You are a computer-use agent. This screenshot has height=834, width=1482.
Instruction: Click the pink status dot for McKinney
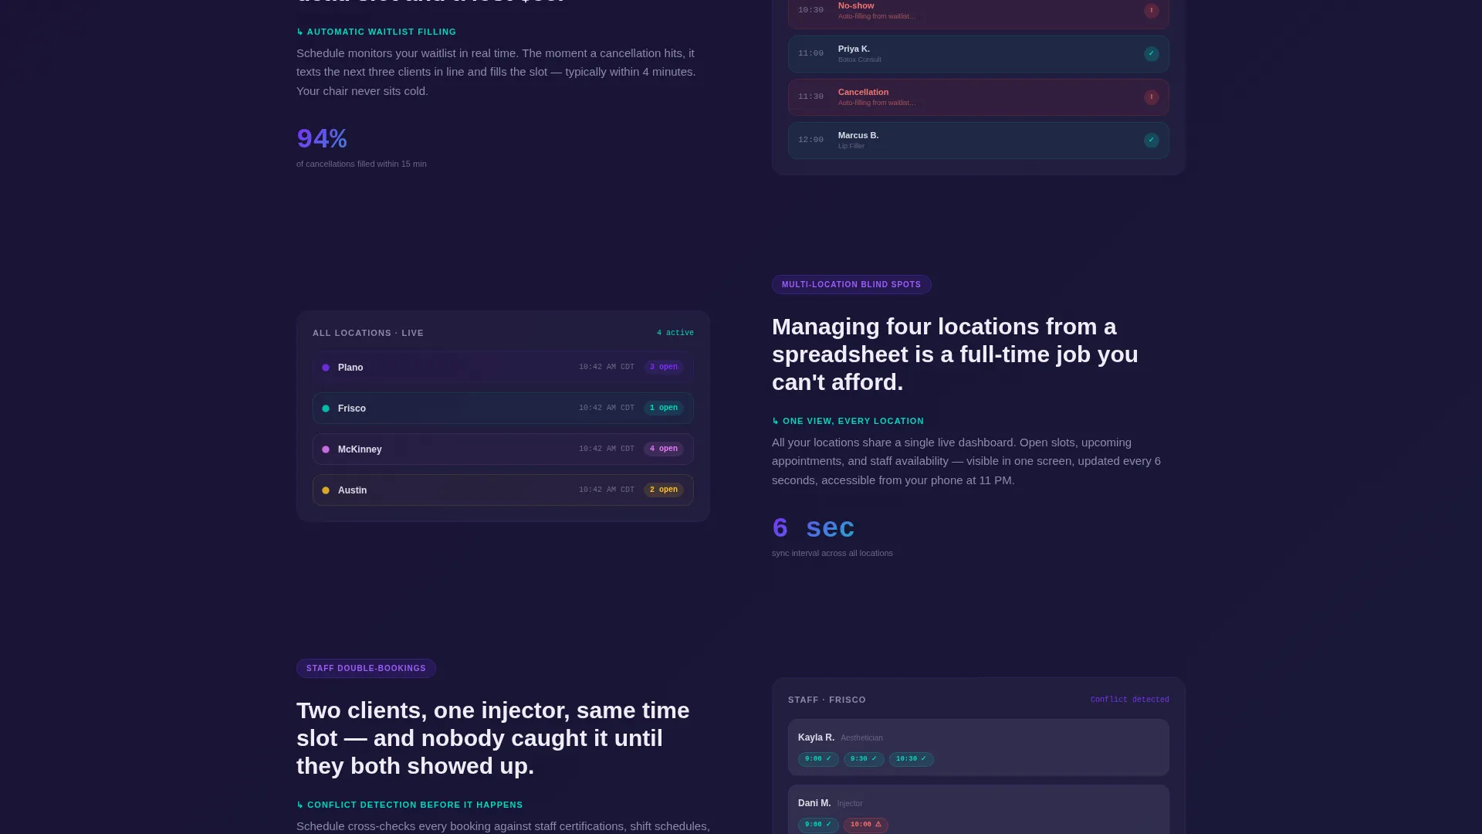coord(326,449)
